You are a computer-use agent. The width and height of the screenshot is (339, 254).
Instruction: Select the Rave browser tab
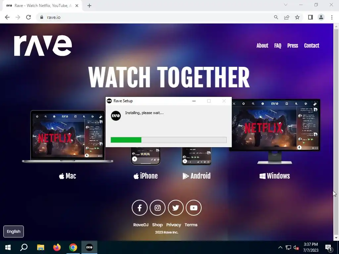(x=42, y=6)
